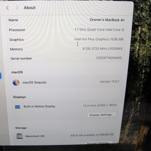Open Display Settings button
The image size is (151, 151).
[101, 115]
